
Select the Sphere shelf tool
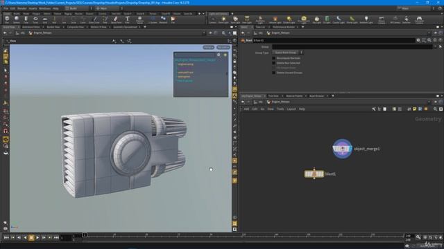pyautogui.click(x=17, y=20)
